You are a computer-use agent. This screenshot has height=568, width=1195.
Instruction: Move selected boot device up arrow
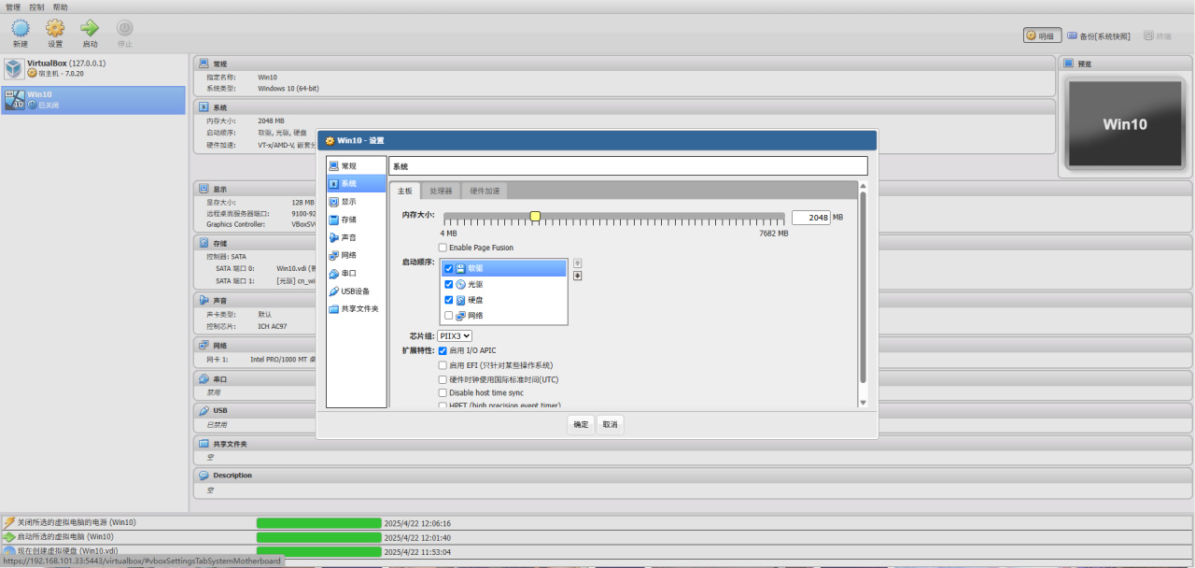tap(577, 263)
